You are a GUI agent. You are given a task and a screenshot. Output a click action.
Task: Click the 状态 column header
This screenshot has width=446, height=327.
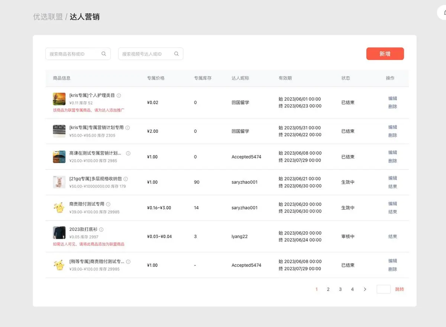point(346,78)
